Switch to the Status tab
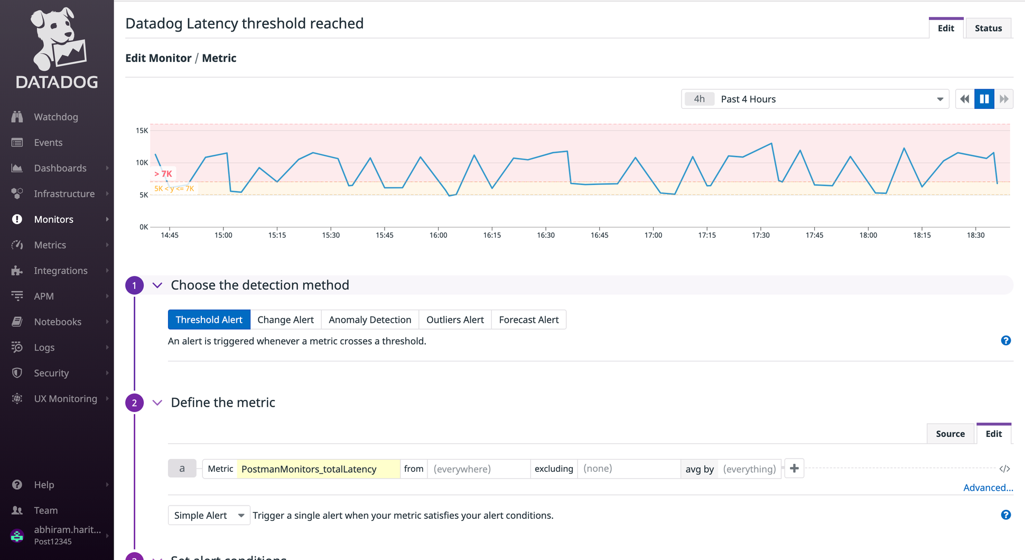Viewport: 1025px width, 560px height. coord(988,28)
